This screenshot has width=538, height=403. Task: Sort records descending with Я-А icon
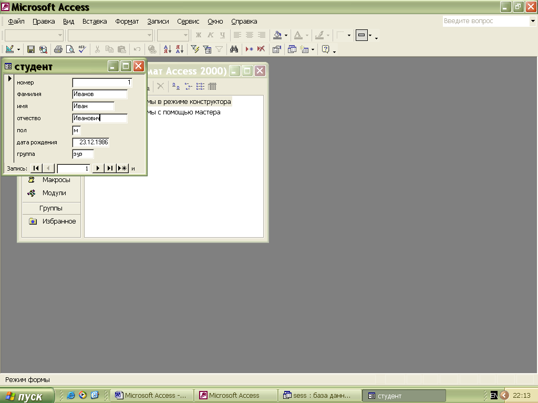tap(180, 49)
